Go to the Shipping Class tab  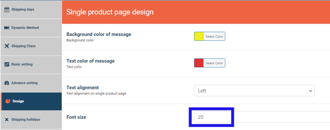click(23, 46)
